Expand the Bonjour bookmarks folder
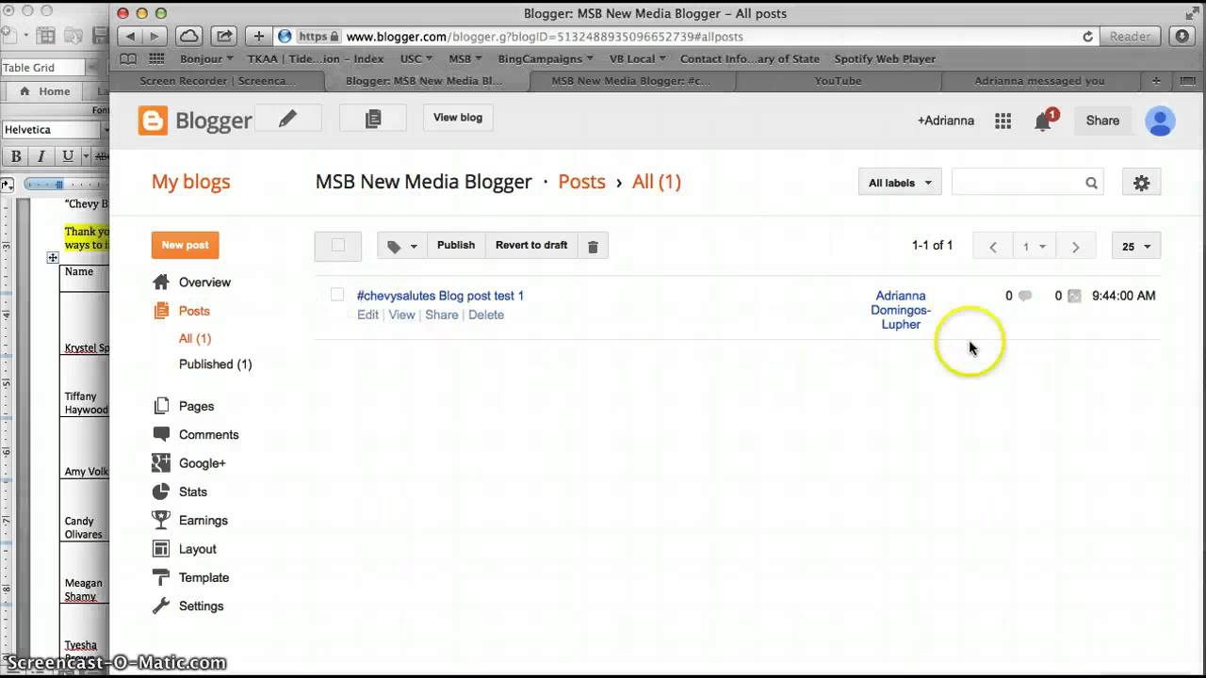Image resolution: width=1206 pixels, height=678 pixels. pyautogui.click(x=205, y=58)
